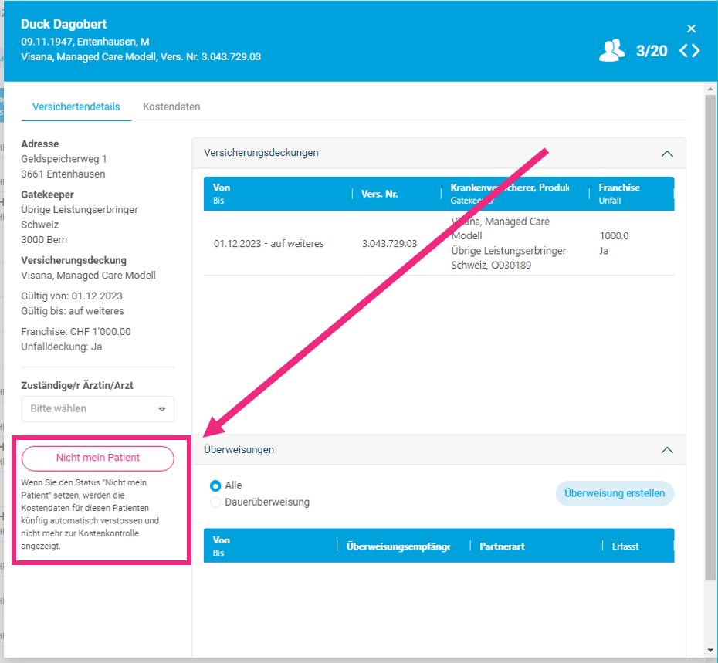The width and height of the screenshot is (718, 663).
Task: Click the patient name Duck Dagobert
Action: [x=63, y=24]
